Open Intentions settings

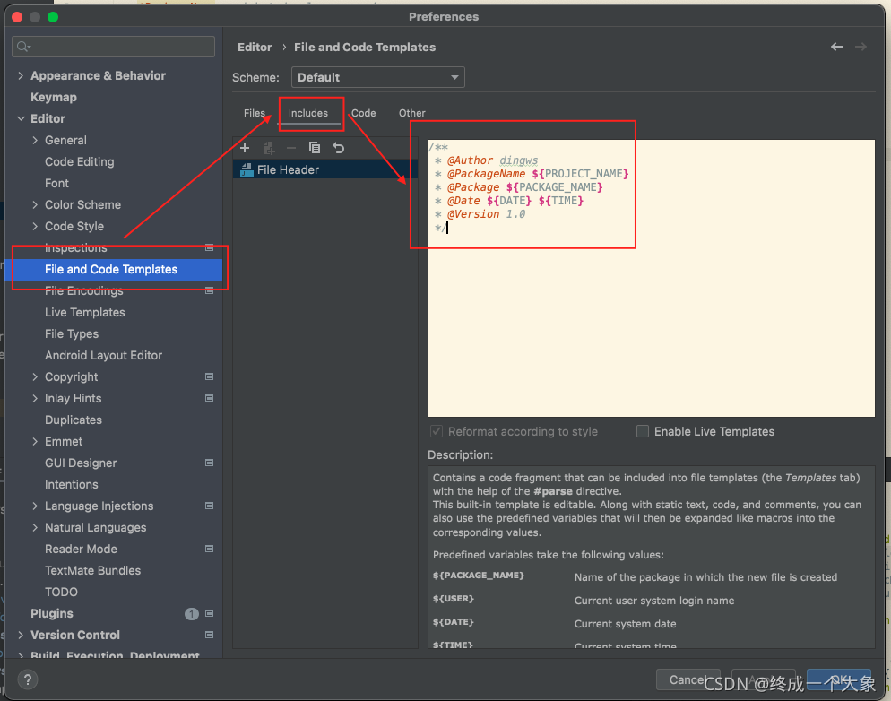point(72,485)
